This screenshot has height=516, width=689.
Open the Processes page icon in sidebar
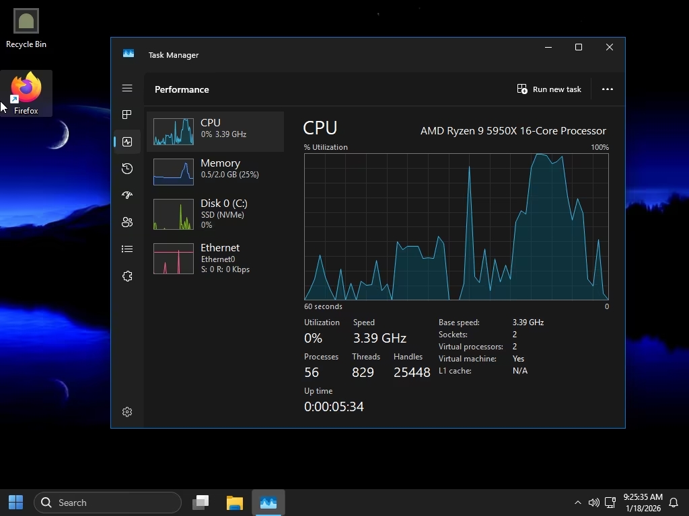(x=127, y=115)
